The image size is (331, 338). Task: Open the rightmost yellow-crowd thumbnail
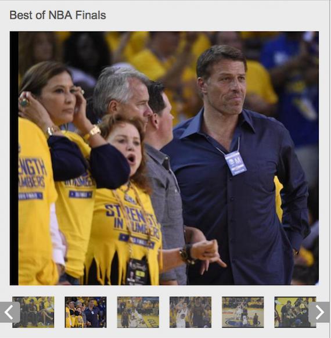(x=295, y=312)
